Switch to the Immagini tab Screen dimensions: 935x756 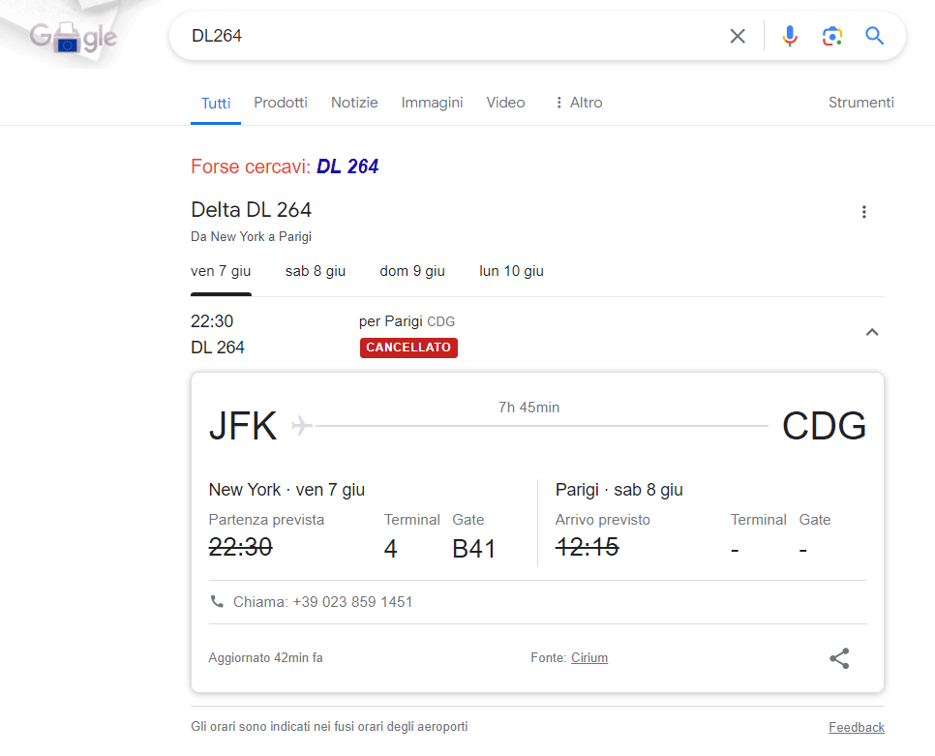432,102
